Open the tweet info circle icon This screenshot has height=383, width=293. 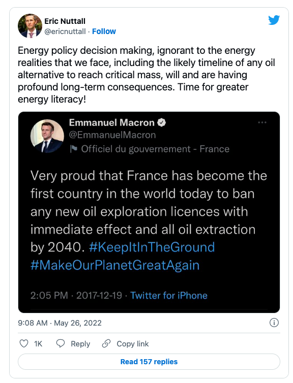point(274,323)
